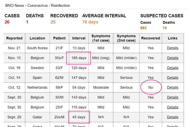Image resolution: width=188 pixels, height=127 pixels.
Task: Open Details link for Nov. 10 Belgium case
Action: [173, 58]
